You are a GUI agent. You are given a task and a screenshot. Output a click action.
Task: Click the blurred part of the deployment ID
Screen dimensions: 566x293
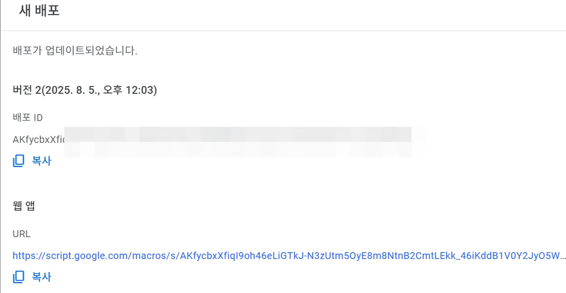[239, 140]
